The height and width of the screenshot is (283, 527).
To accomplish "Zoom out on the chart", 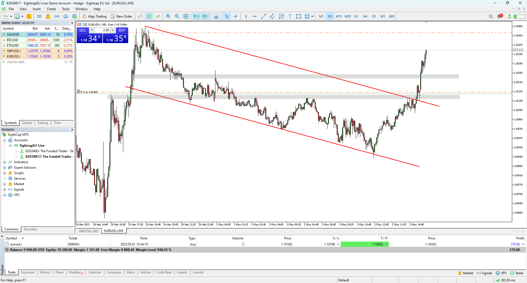I will (177, 16).
